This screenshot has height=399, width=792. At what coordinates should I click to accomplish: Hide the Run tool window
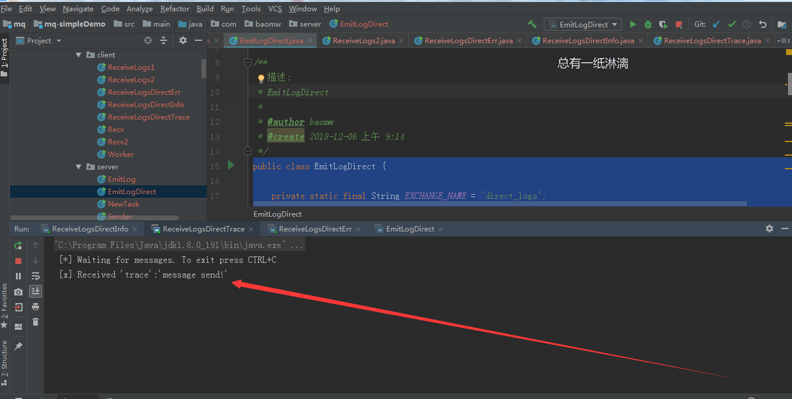(x=785, y=229)
